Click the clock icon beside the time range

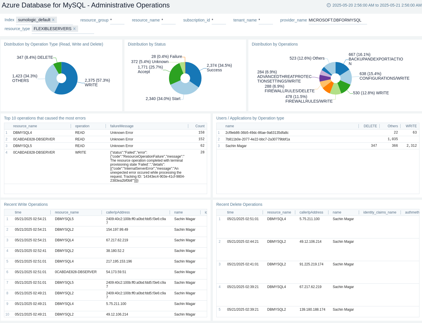[329, 5]
